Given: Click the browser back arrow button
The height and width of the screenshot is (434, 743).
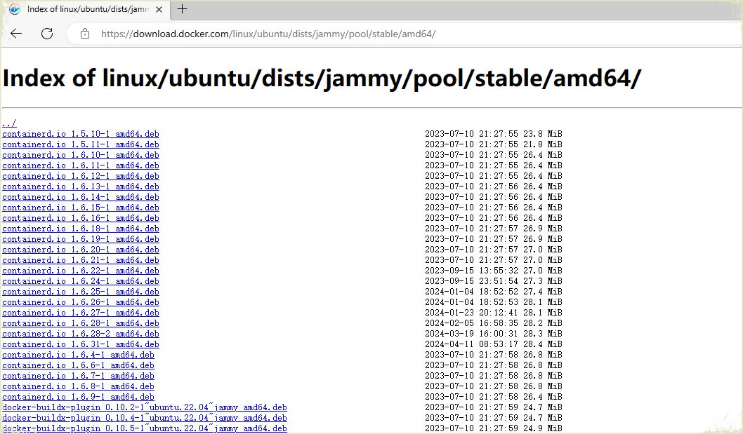Looking at the screenshot, I should pos(16,34).
